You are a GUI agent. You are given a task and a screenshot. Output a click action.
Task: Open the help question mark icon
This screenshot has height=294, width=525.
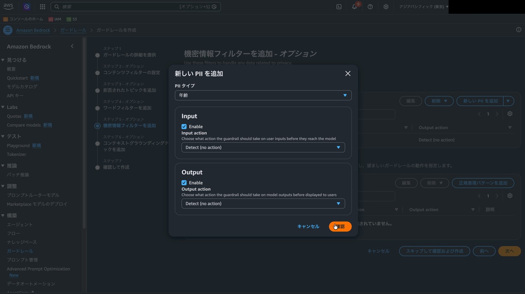(x=370, y=7)
